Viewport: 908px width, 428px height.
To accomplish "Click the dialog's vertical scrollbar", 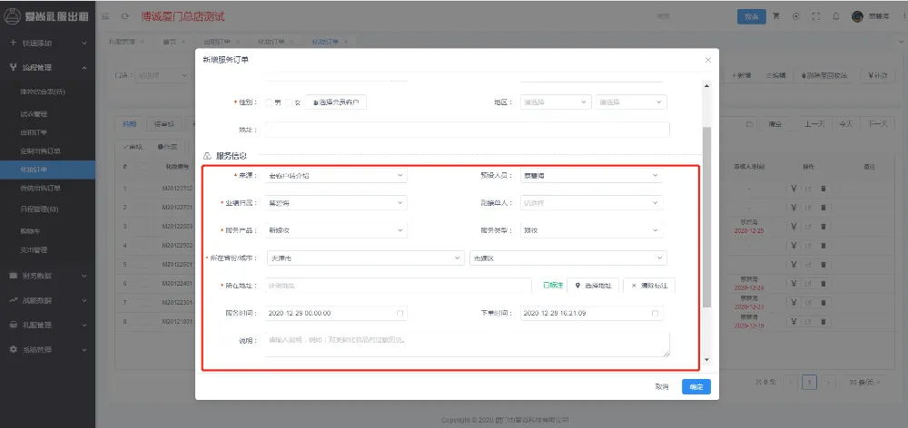I will pyautogui.click(x=707, y=218).
